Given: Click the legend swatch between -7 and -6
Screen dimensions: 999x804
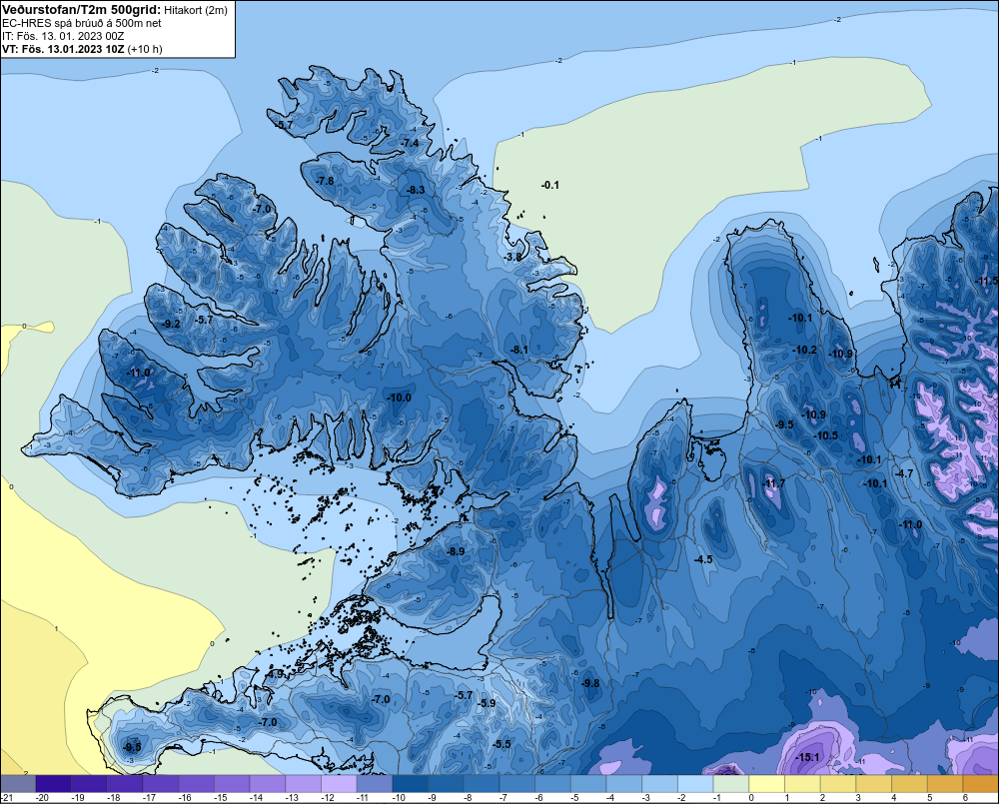Looking at the screenshot, I should (516, 784).
